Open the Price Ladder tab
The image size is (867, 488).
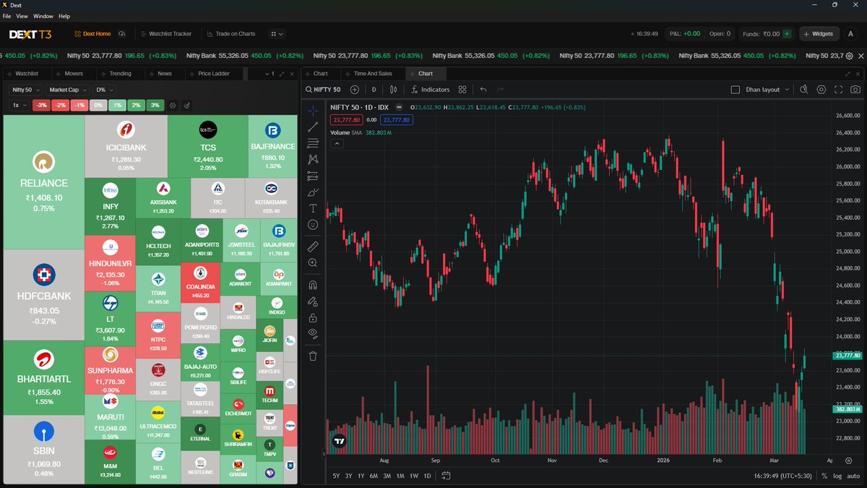point(214,74)
